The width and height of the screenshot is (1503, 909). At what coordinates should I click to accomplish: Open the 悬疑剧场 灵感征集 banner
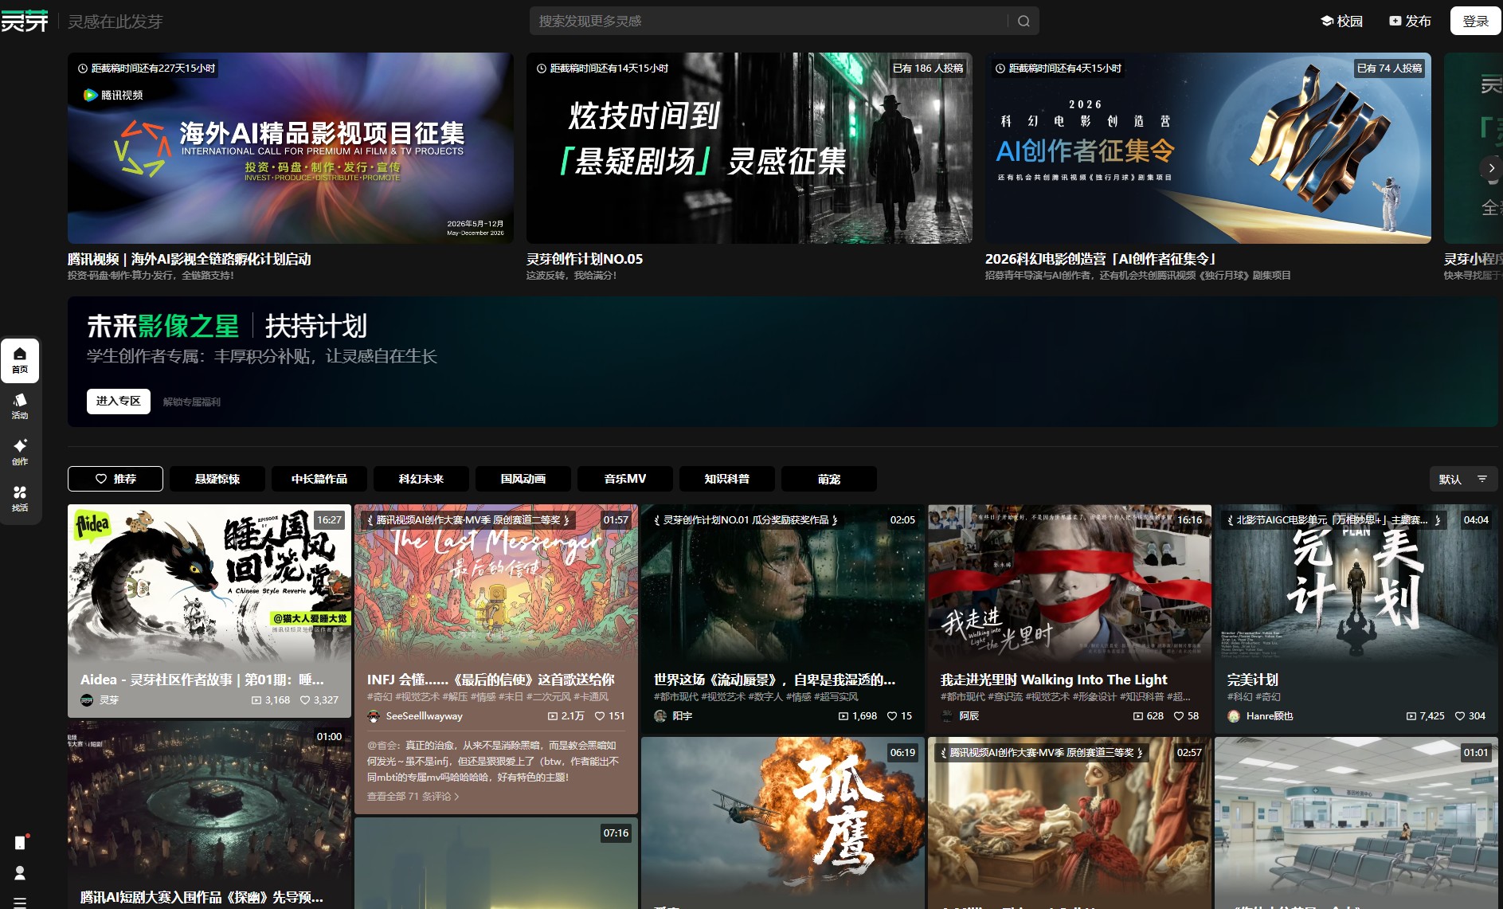pos(750,148)
